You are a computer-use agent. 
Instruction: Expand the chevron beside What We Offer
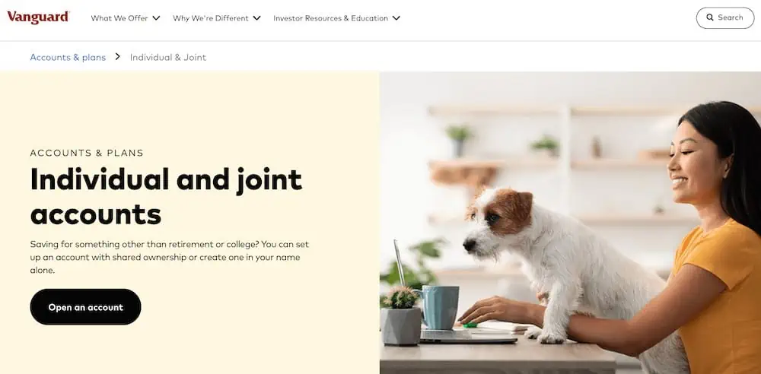tap(156, 18)
